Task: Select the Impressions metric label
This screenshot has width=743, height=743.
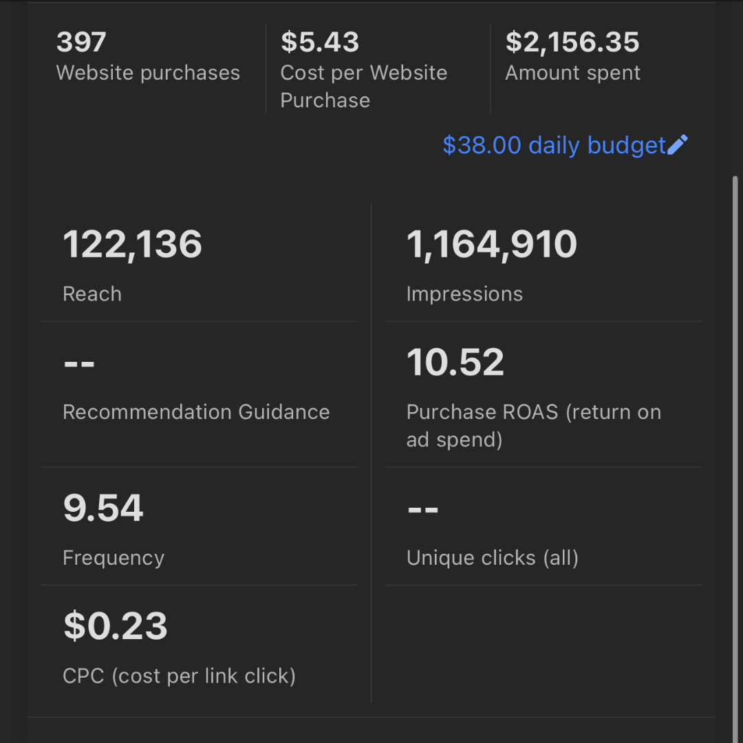Action: coord(464,294)
